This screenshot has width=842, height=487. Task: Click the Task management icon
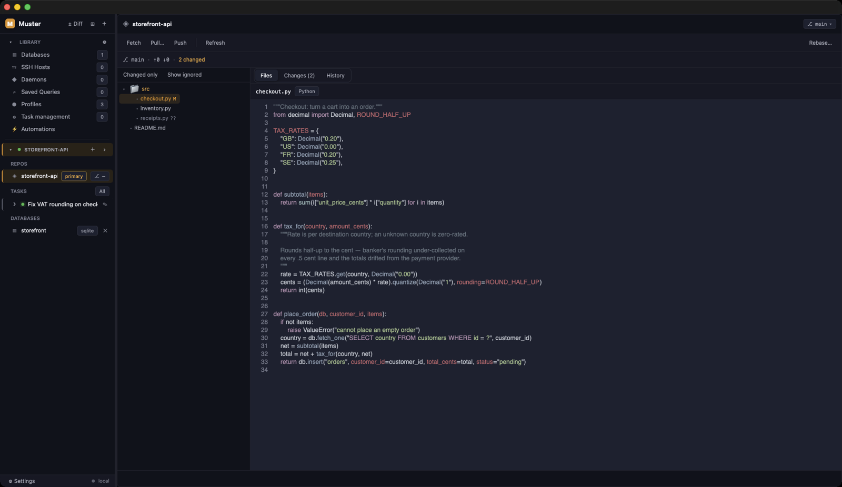click(14, 117)
